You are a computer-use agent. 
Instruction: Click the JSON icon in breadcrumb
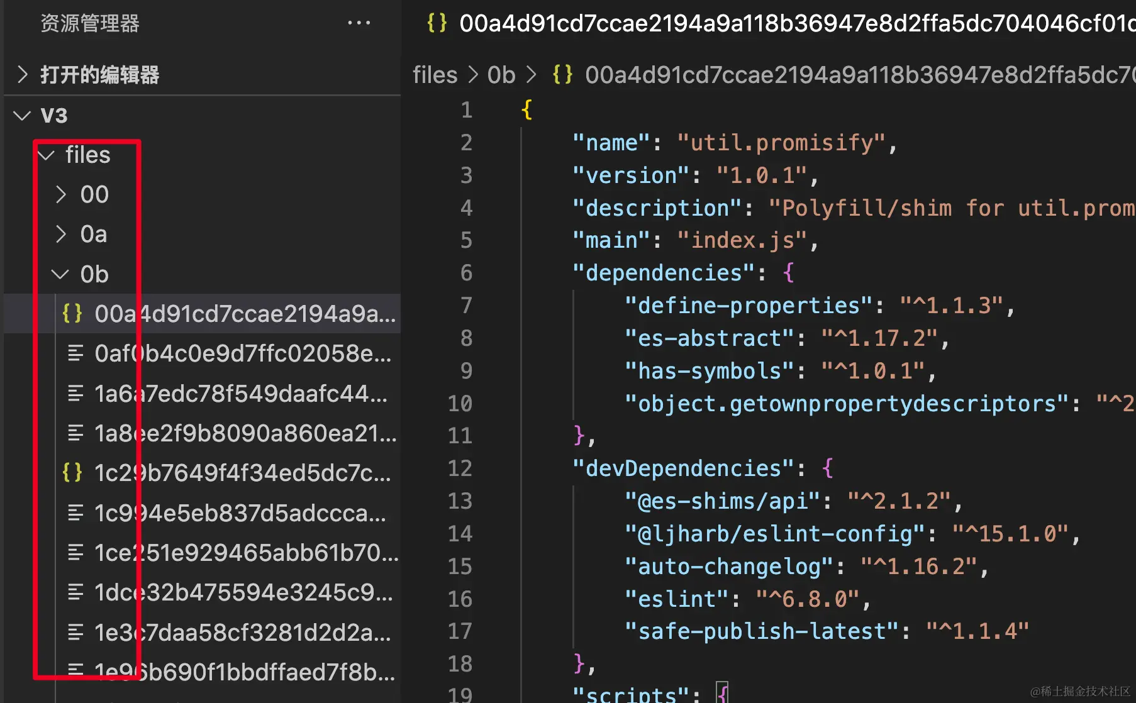563,75
